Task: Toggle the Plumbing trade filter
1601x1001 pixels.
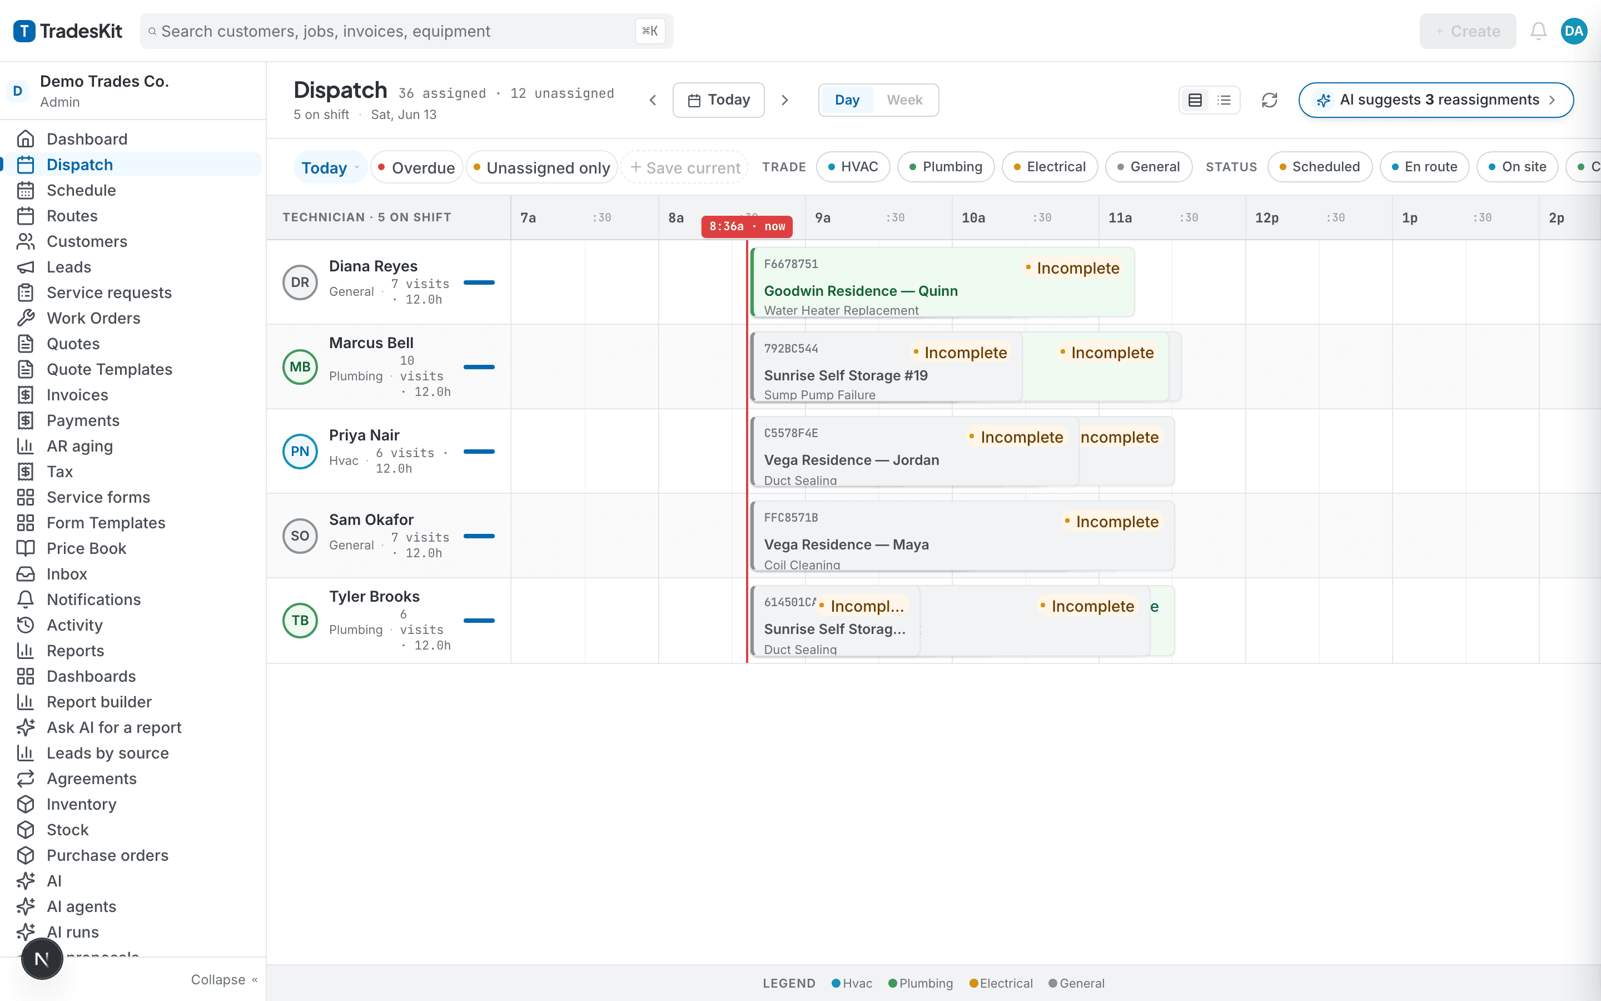Action: tap(946, 167)
